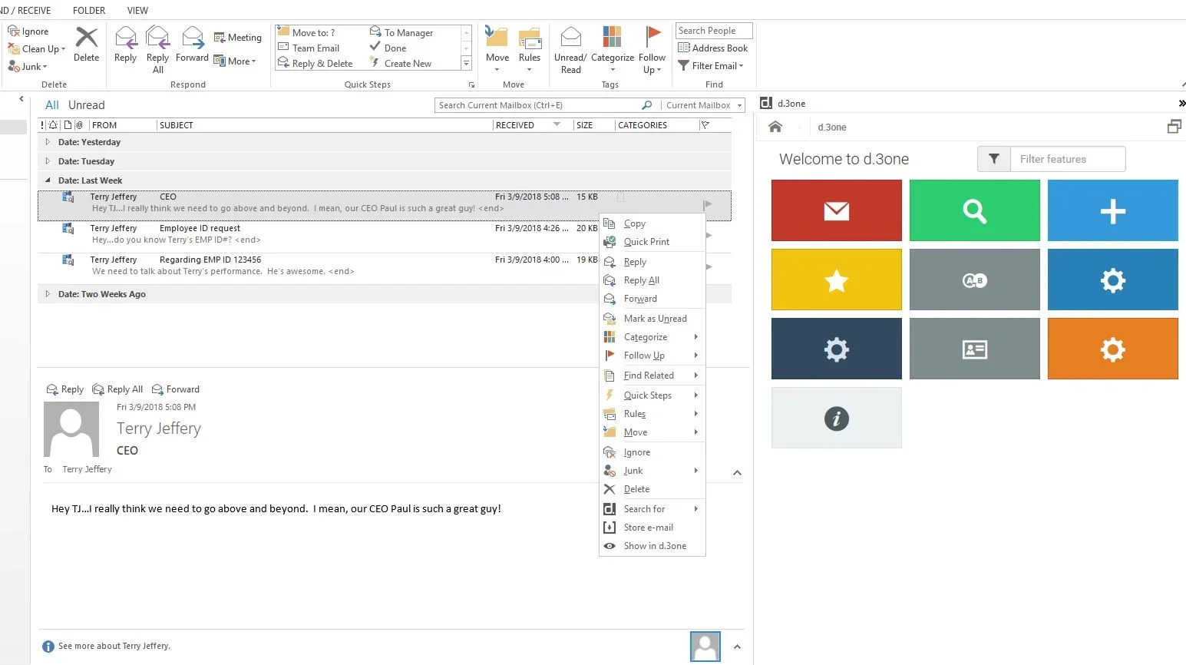Click the Filter features input field

(x=1067, y=159)
